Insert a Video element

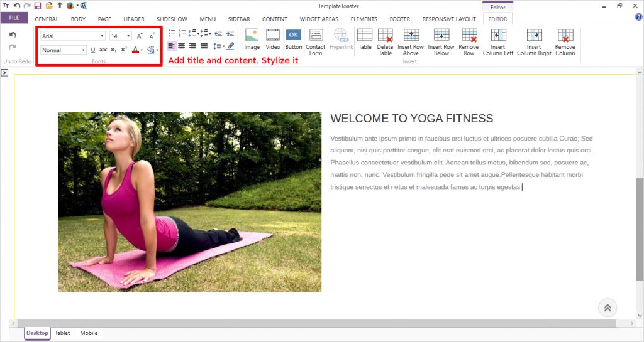(x=273, y=39)
